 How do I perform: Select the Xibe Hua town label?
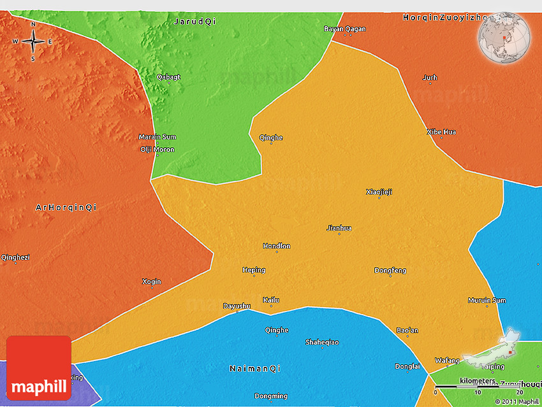[441, 132]
